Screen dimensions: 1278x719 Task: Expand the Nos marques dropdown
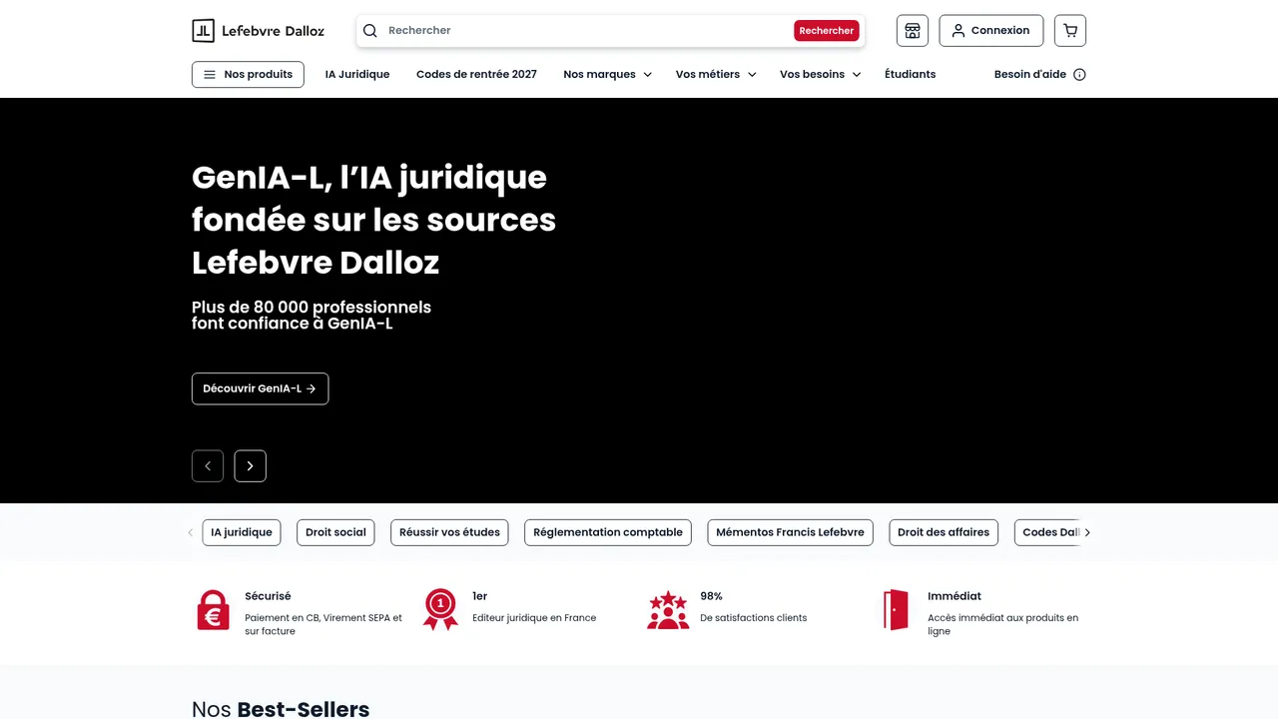pyautogui.click(x=607, y=75)
